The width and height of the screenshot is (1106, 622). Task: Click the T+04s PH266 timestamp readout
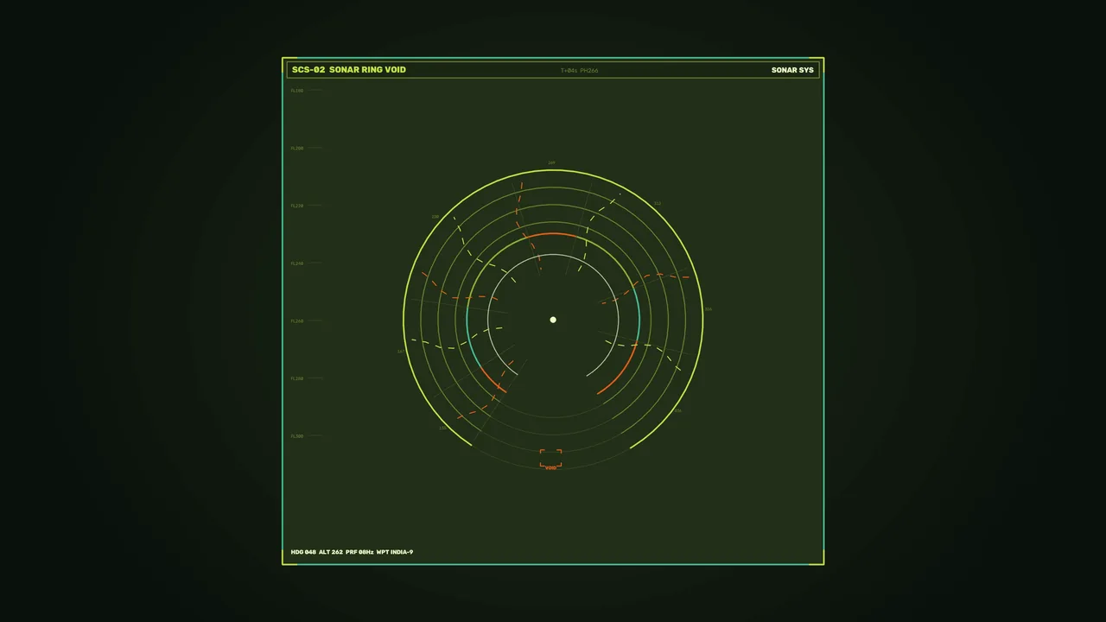[579, 71]
